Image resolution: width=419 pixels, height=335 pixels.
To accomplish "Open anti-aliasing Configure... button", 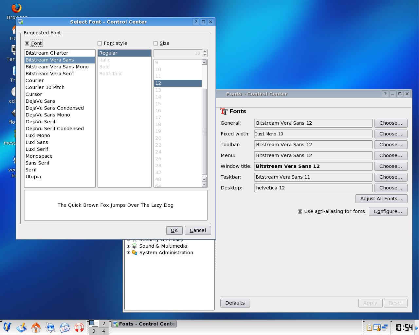I will coord(388,211).
